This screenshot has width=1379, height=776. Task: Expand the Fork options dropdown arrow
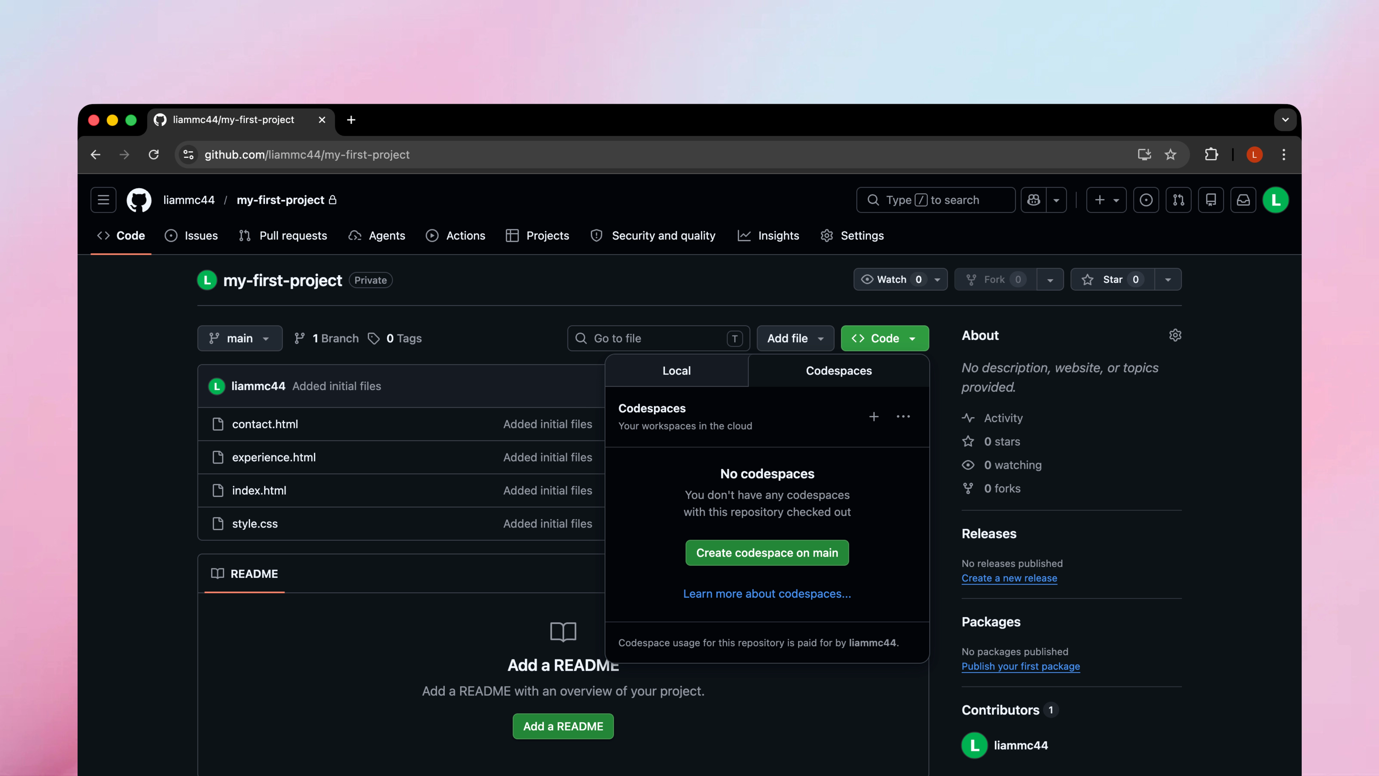pyautogui.click(x=1050, y=280)
